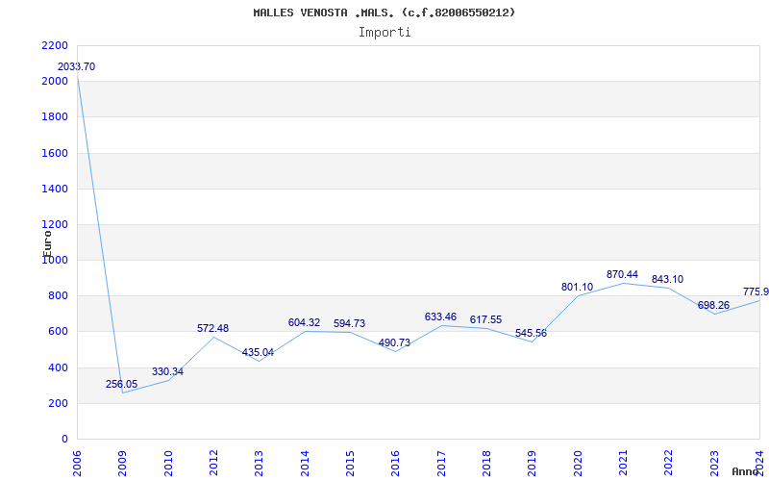
Task: Select the 617.55 data label
Action: [x=485, y=319]
